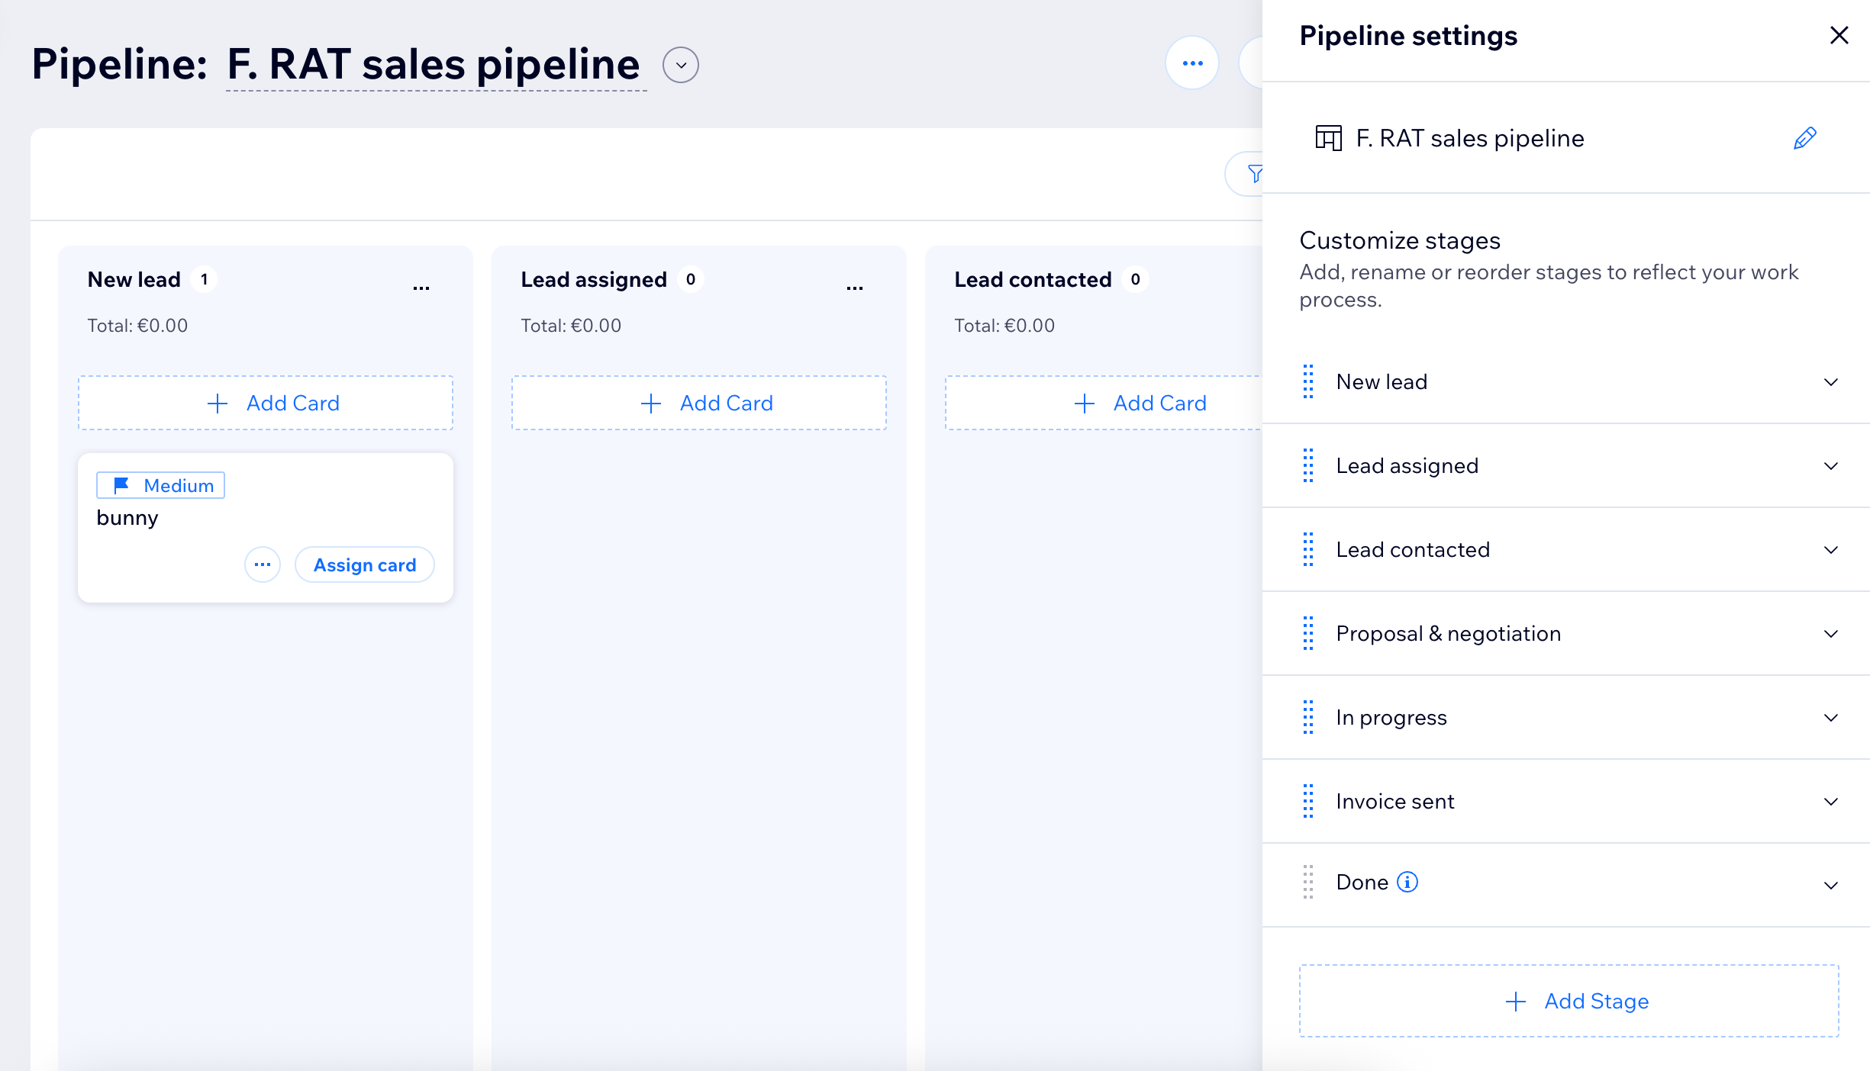The height and width of the screenshot is (1071, 1870).
Task: Grab the drag handle beside In progress stage
Action: [1307, 717]
